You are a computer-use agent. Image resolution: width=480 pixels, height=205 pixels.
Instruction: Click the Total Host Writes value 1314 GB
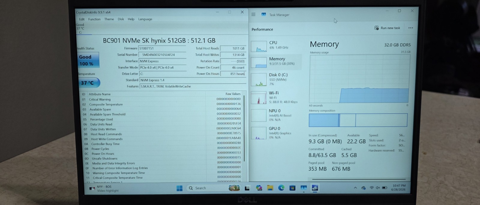(233, 55)
